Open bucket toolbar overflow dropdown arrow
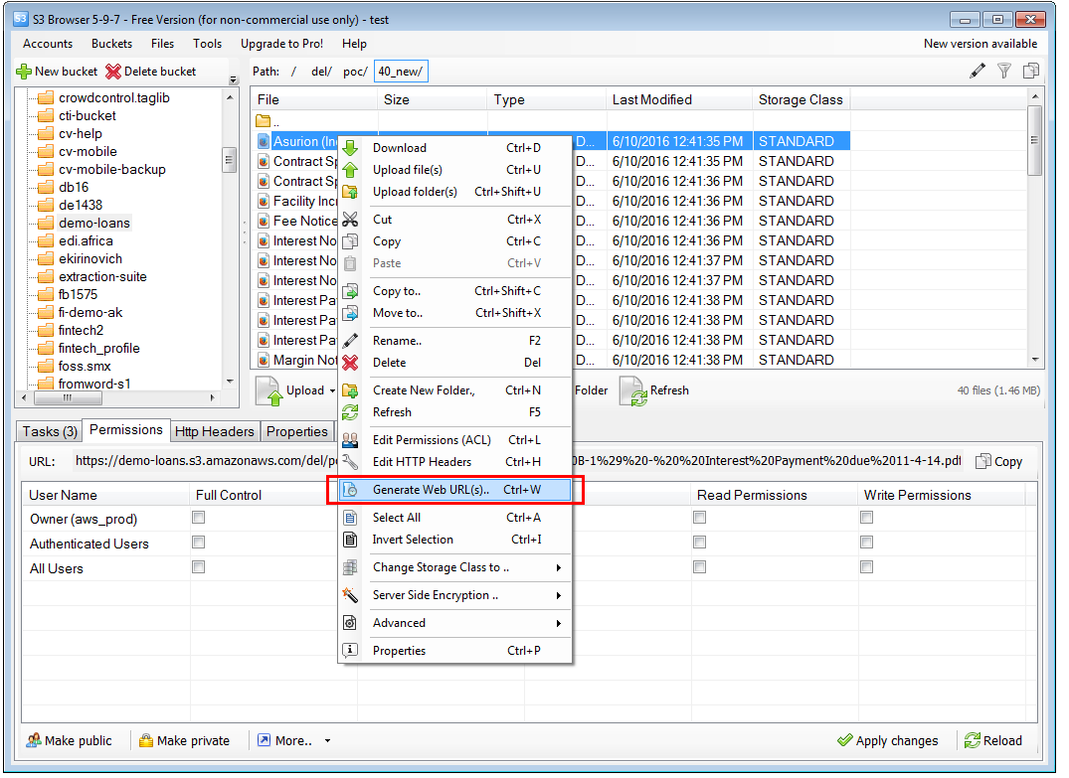Viewport: 1069px width, 778px height. click(x=234, y=79)
